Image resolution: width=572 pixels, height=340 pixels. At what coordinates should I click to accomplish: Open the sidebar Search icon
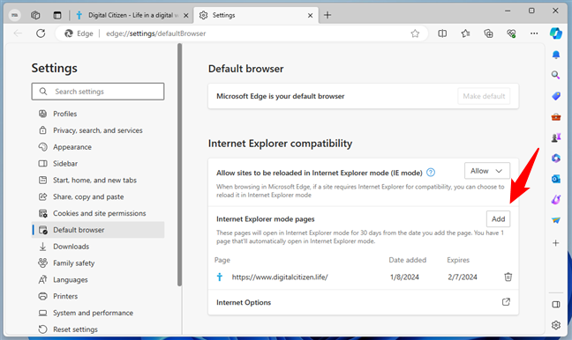[555, 75]
